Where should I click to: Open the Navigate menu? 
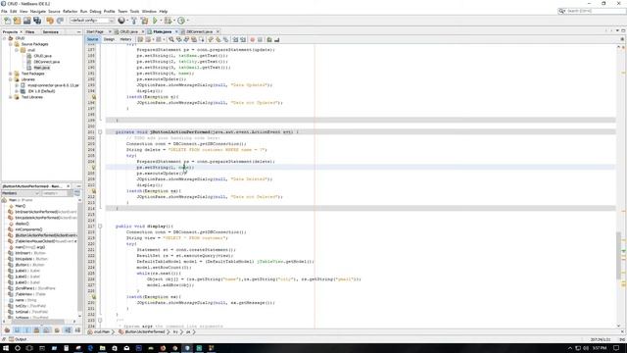[38, 11]
